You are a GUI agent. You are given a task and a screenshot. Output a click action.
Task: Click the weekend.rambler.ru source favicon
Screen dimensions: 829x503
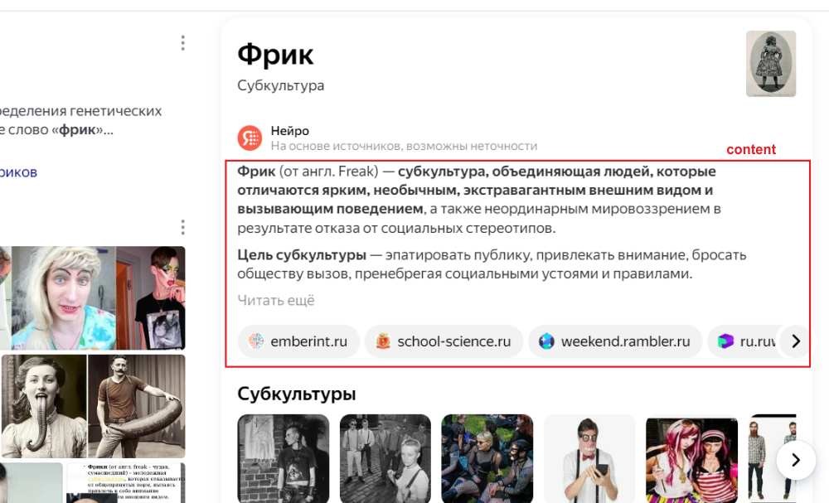(546, 341)
